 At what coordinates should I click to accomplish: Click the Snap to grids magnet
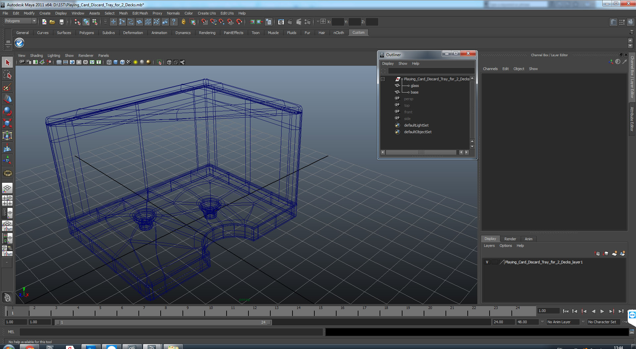tap(204, 22)
